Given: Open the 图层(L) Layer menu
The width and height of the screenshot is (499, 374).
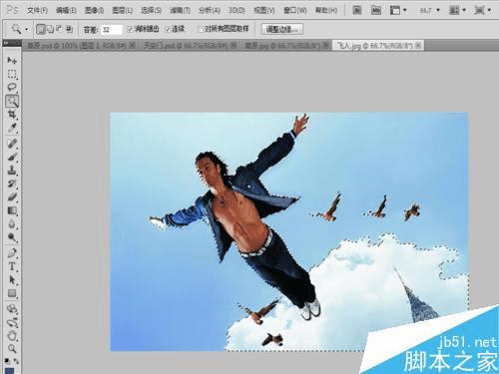Looking at the screenshot, I should tap(123, 10).
